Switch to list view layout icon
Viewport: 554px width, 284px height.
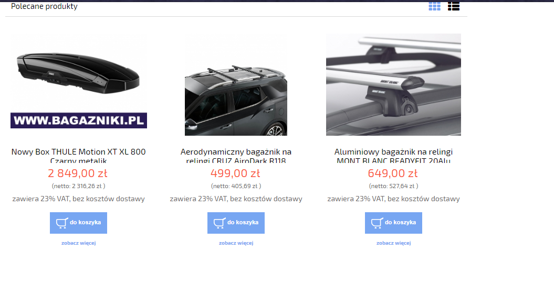pyautogui.click(x=454, y=6)
